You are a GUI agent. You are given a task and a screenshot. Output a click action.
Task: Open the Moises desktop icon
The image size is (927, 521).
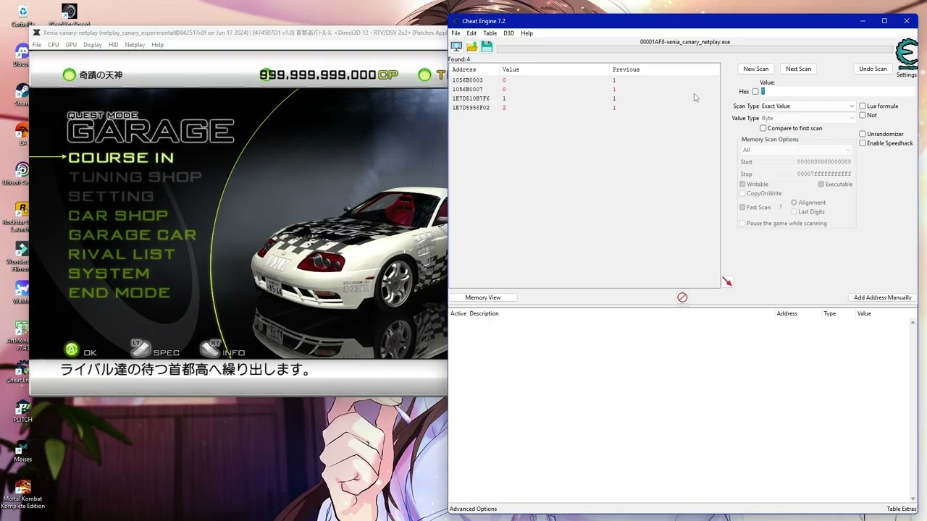(22, 452)
